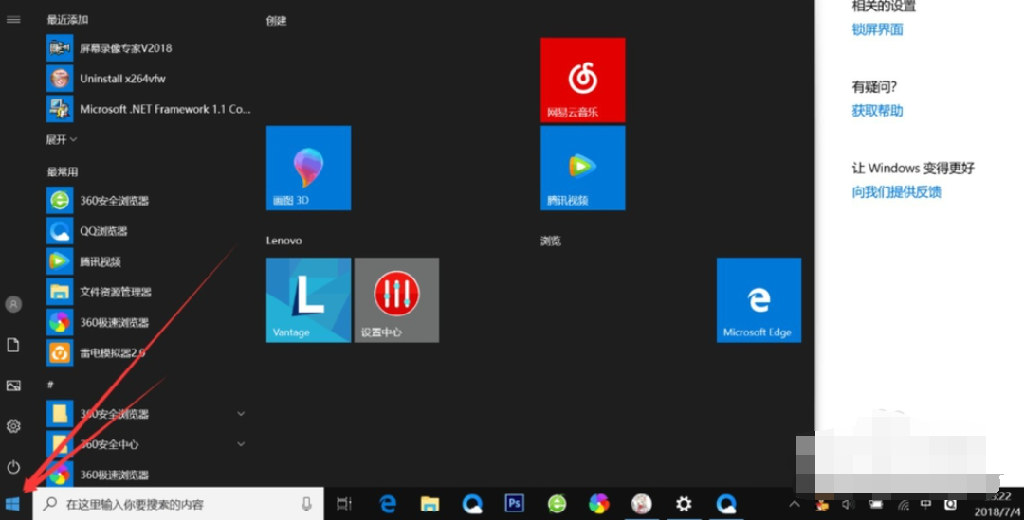The height and width of the screenshot is (520, 1024).
Task: Open File Explorer from the taskbar
Action: [430, 504]
